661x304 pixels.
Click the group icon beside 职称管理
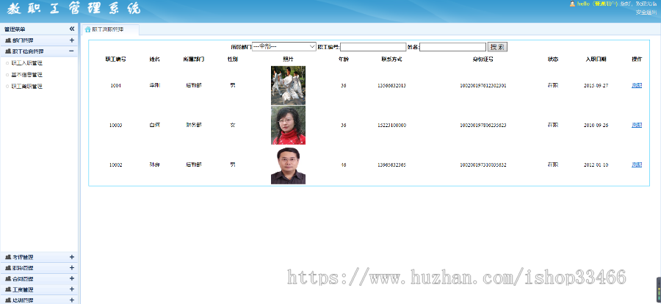8,268
